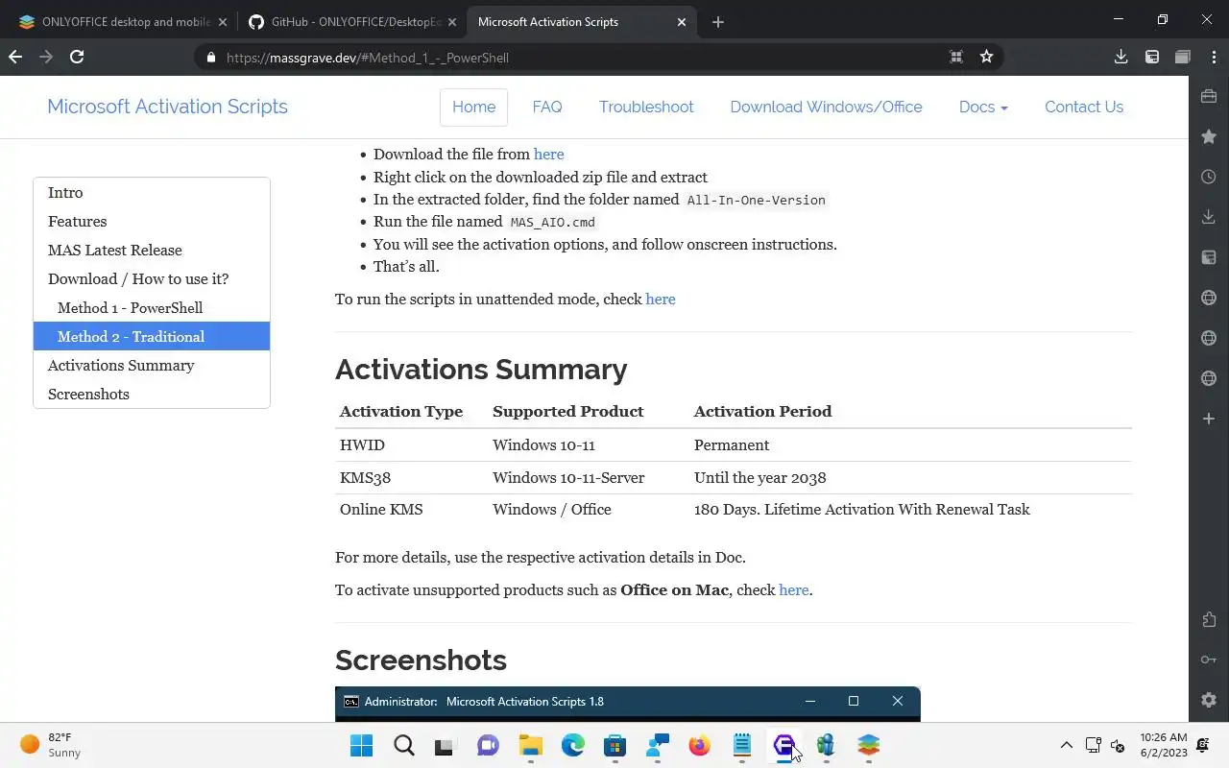Click the MAS 1.8 screenshot thumbnail
1229x768 pixels.
point(627,704)
